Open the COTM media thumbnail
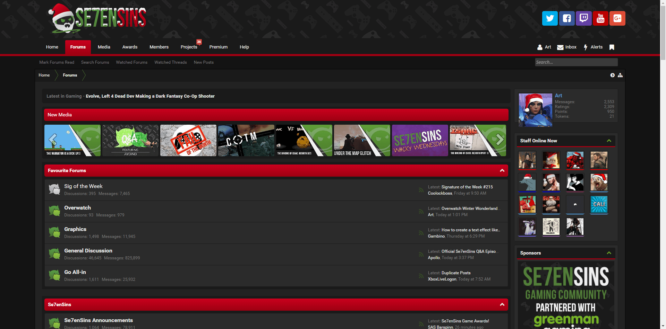 pyautogui.click(x=246, y=140)
